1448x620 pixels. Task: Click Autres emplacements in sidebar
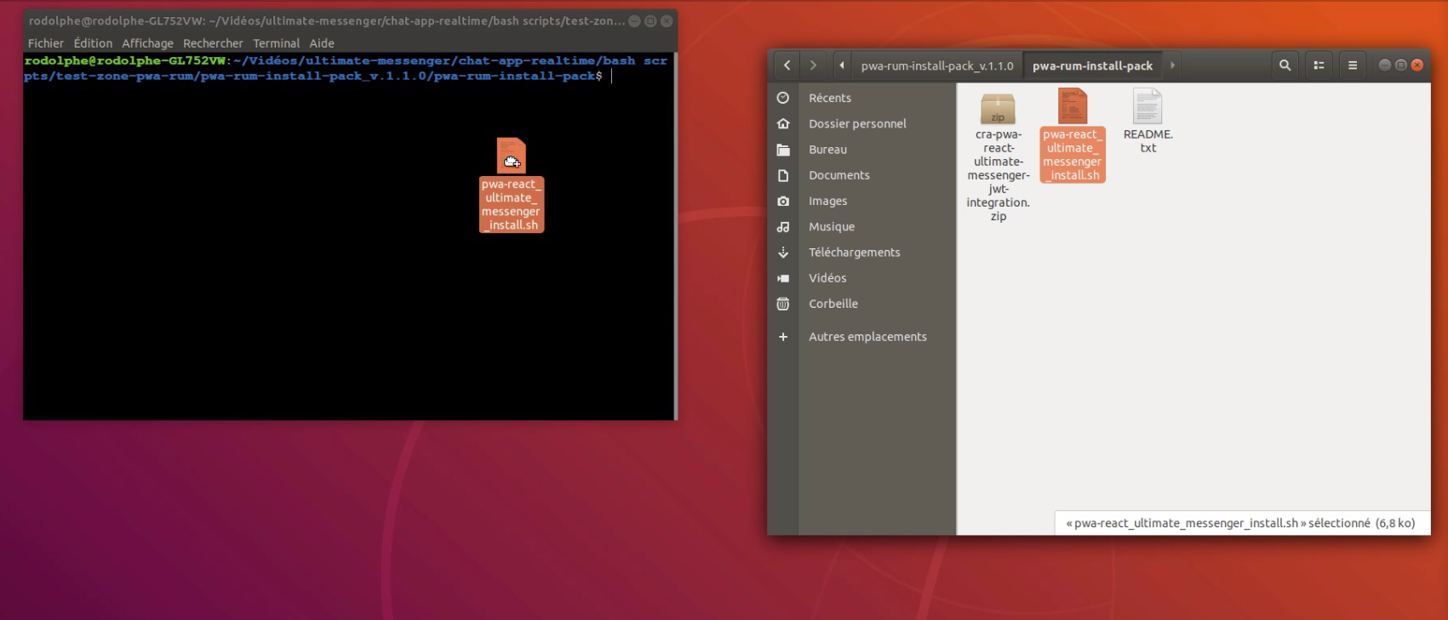pyautogui.click(x=867, y=337)
